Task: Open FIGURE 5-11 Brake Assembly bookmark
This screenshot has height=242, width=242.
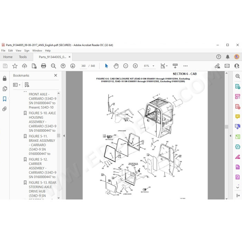Action: [x=42, y=145]
